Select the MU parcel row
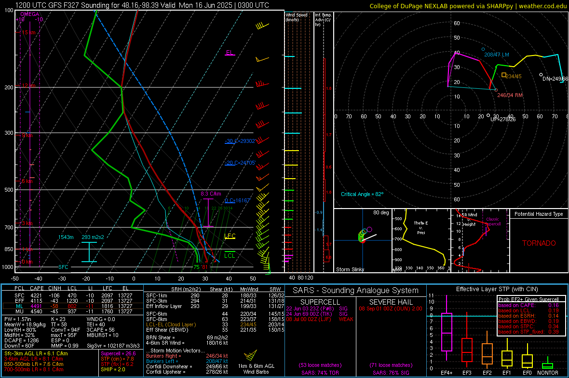The width and height of the screenshot is (569, 378). point(73,311)
